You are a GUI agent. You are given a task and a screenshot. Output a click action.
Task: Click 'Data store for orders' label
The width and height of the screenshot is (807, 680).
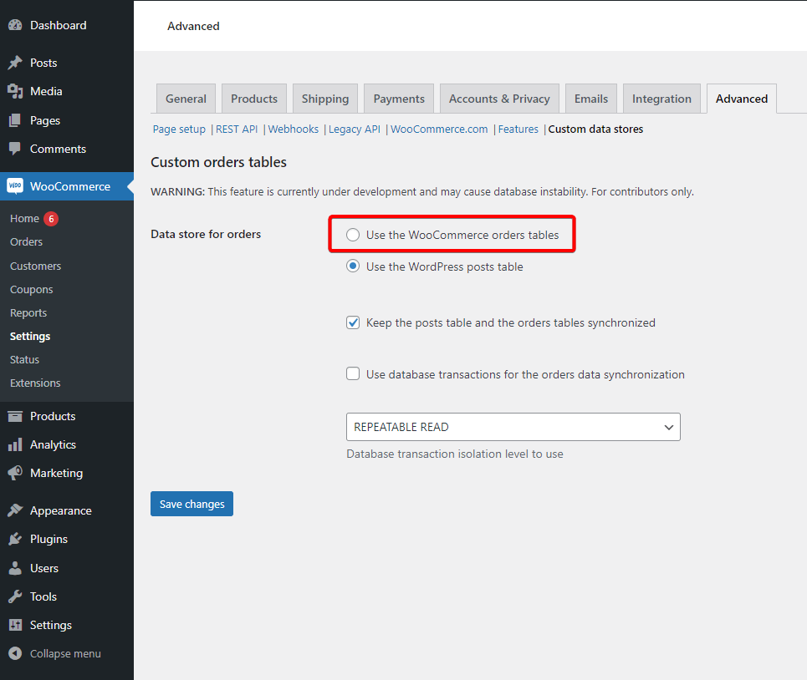point(206,234)
